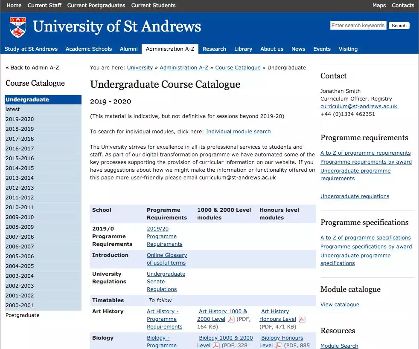Select the Research tab

214,49
